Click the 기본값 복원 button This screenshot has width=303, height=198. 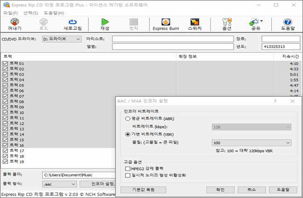[x=143, y=190]
